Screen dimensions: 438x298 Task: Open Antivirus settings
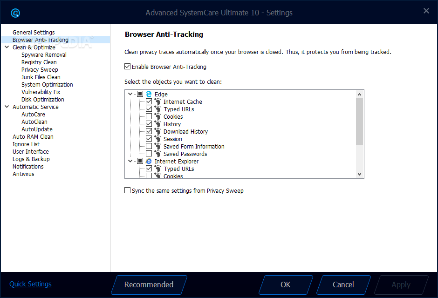pos(23,174)
